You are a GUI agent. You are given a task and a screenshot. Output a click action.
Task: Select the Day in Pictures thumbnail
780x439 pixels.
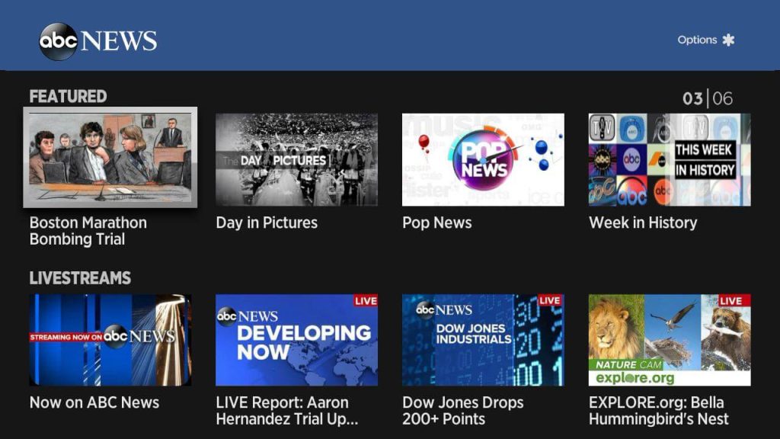tap(296, 160)
